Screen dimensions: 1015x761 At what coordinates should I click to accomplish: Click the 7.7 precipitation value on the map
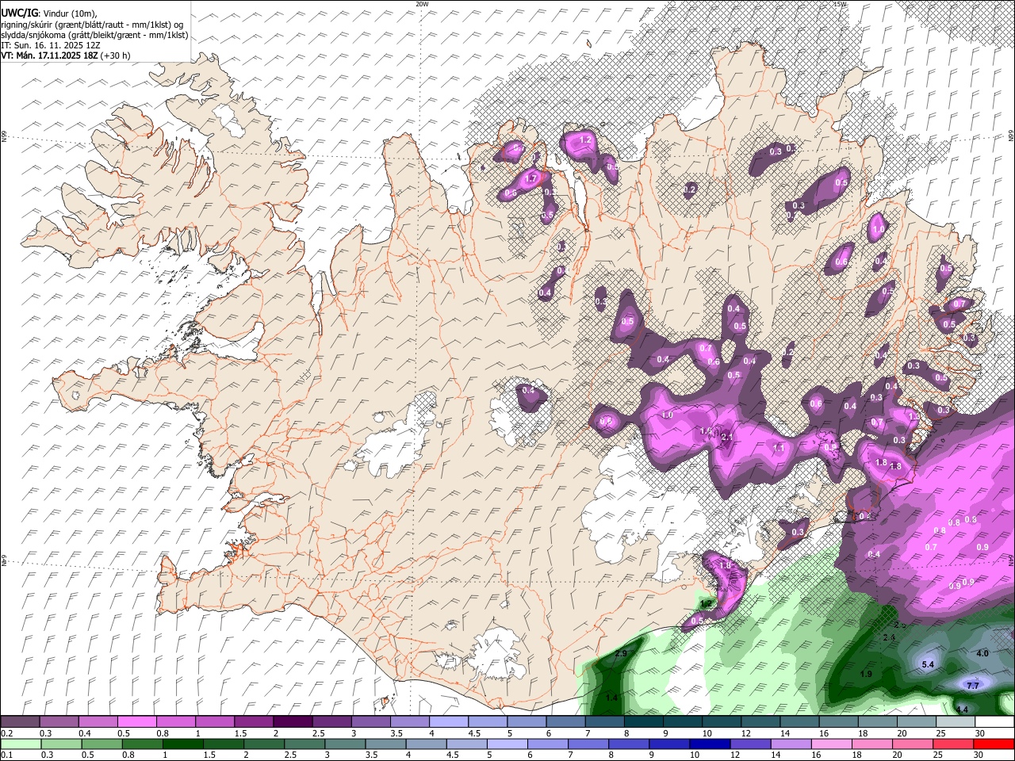click(974, 685)
